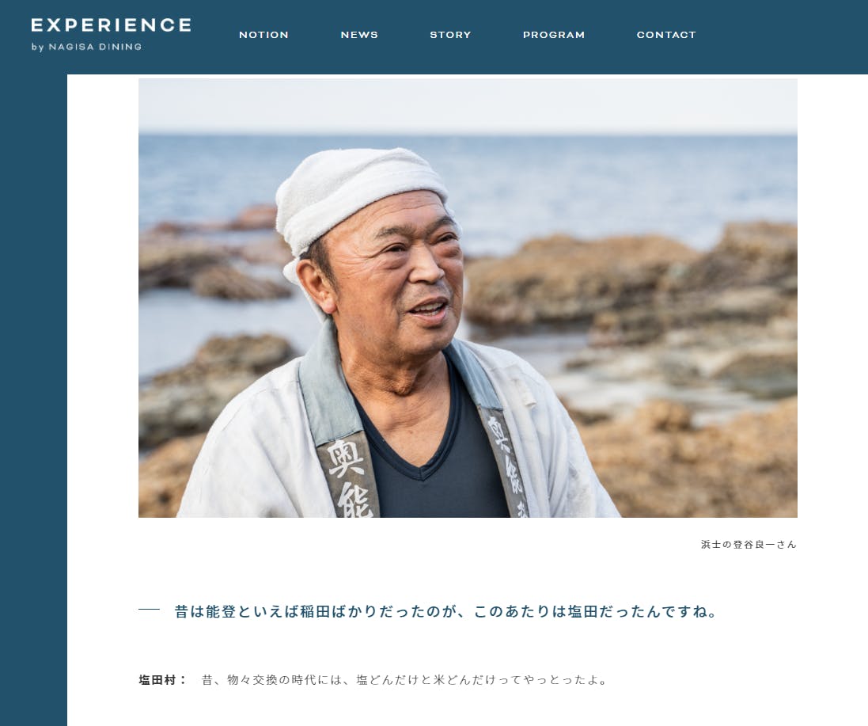
Task: Click the dash line before the heading
Action: [x=149, y=610]
